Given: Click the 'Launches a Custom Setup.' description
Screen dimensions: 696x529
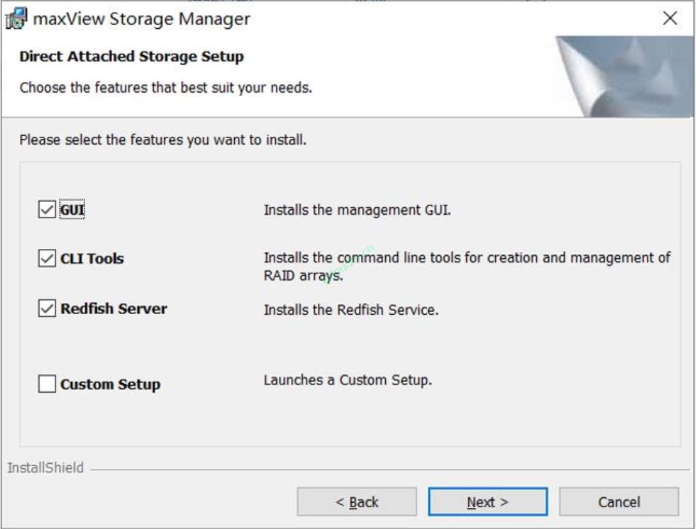Looking at the screenshot, I should [347, 381].
